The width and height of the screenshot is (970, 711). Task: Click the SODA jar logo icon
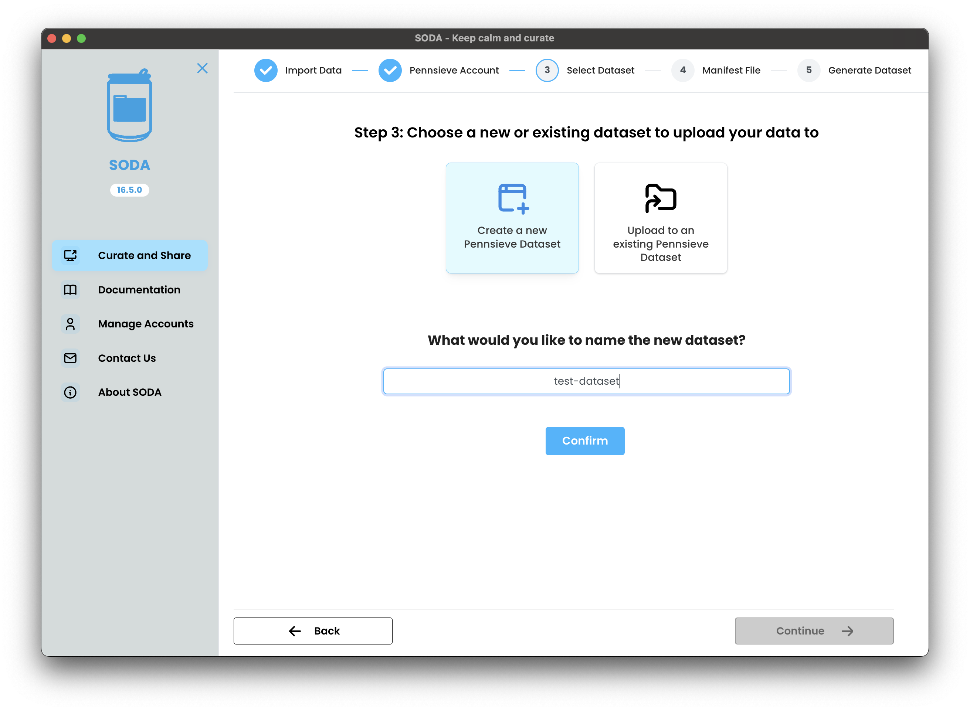[x=129, y=105]
